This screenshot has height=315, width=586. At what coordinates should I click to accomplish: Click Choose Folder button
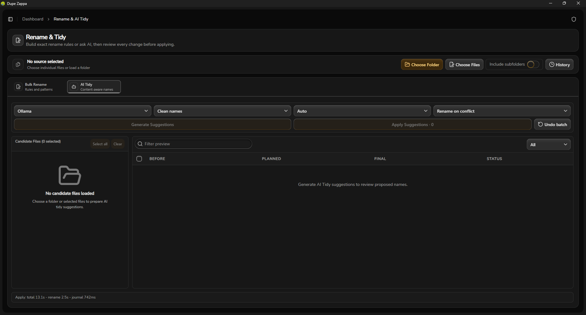click(422, 64)
